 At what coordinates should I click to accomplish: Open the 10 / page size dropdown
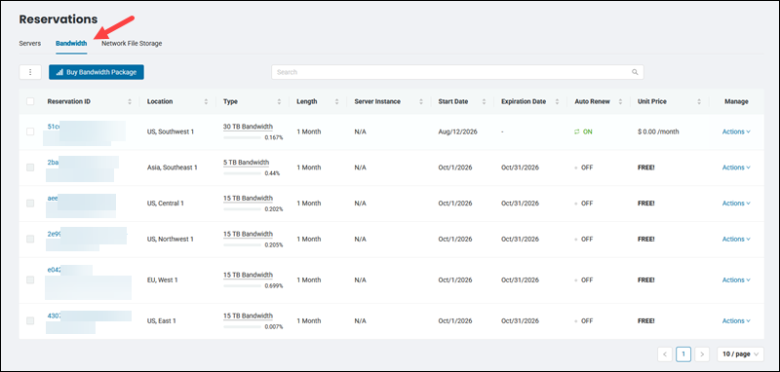(740, 354)
